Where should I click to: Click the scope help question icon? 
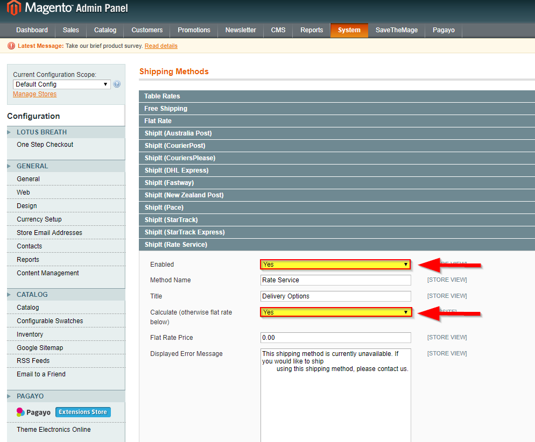click(x=117, y=84)
